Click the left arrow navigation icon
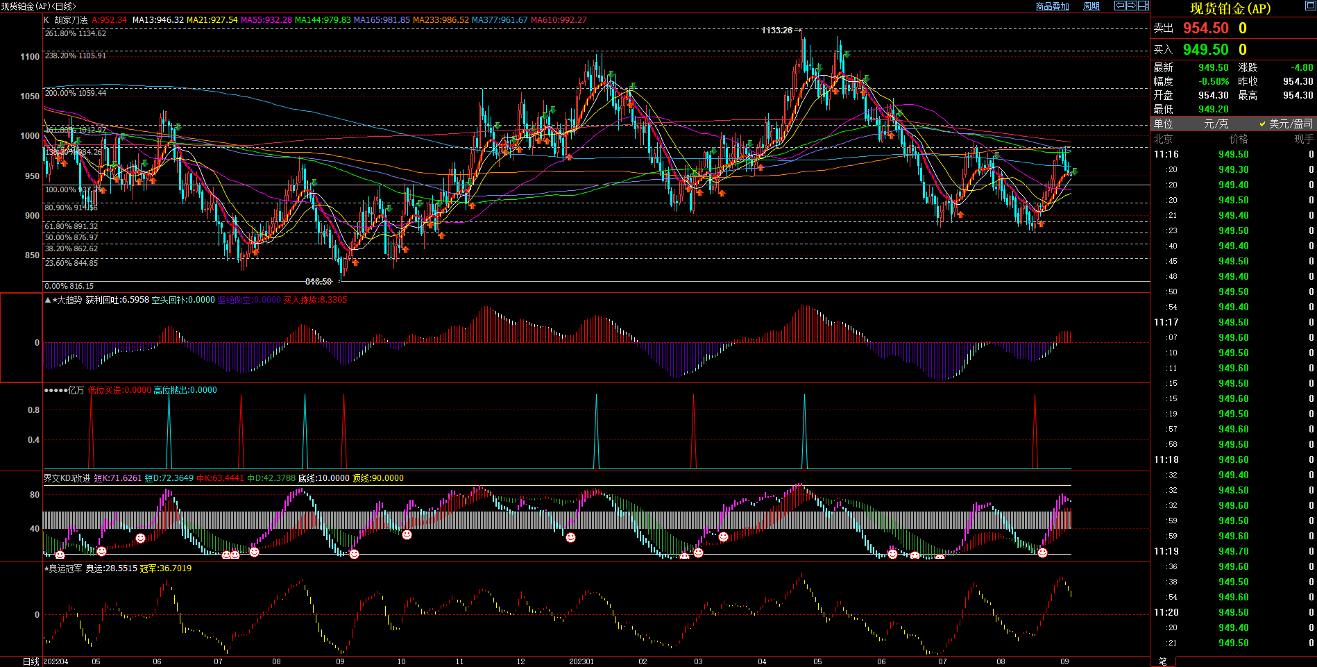 [x=1120, y=6]
